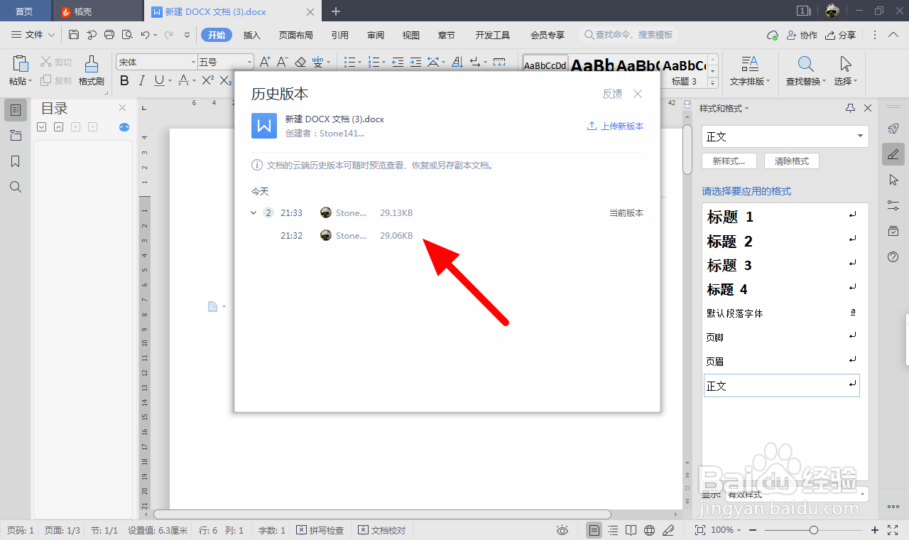Screen dimensions: 909x540
Task: Click the search commands input field
Action: pyautogui.click(x=628, y=35)
